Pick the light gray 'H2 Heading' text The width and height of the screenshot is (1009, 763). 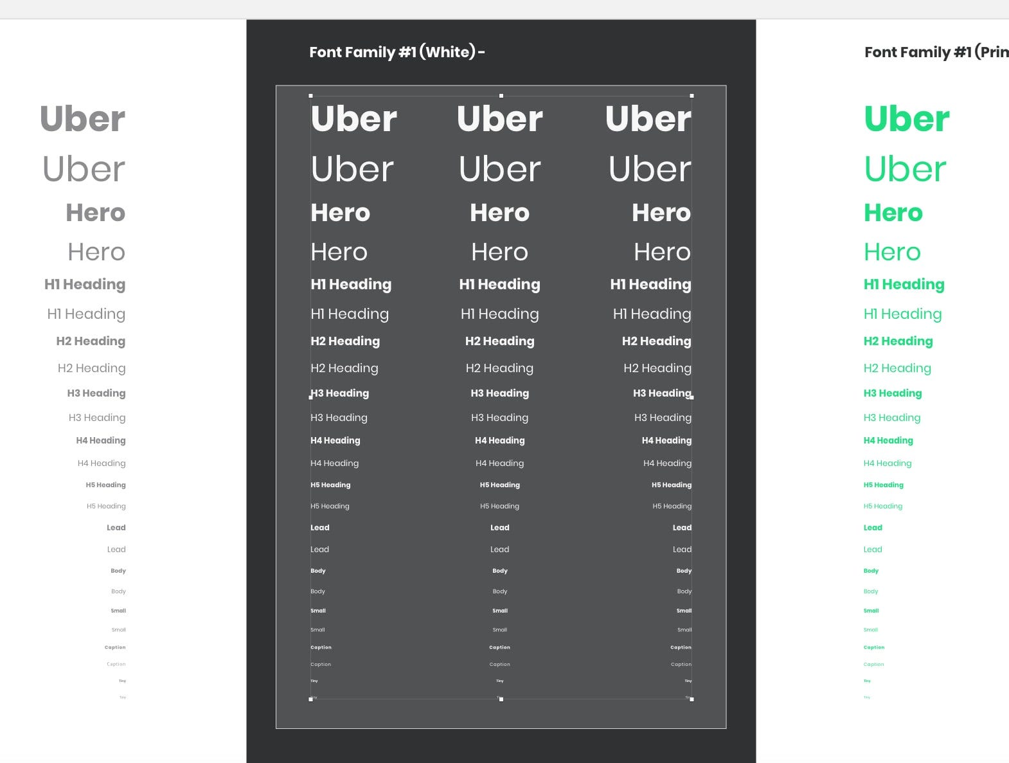[x=92, y=368]
